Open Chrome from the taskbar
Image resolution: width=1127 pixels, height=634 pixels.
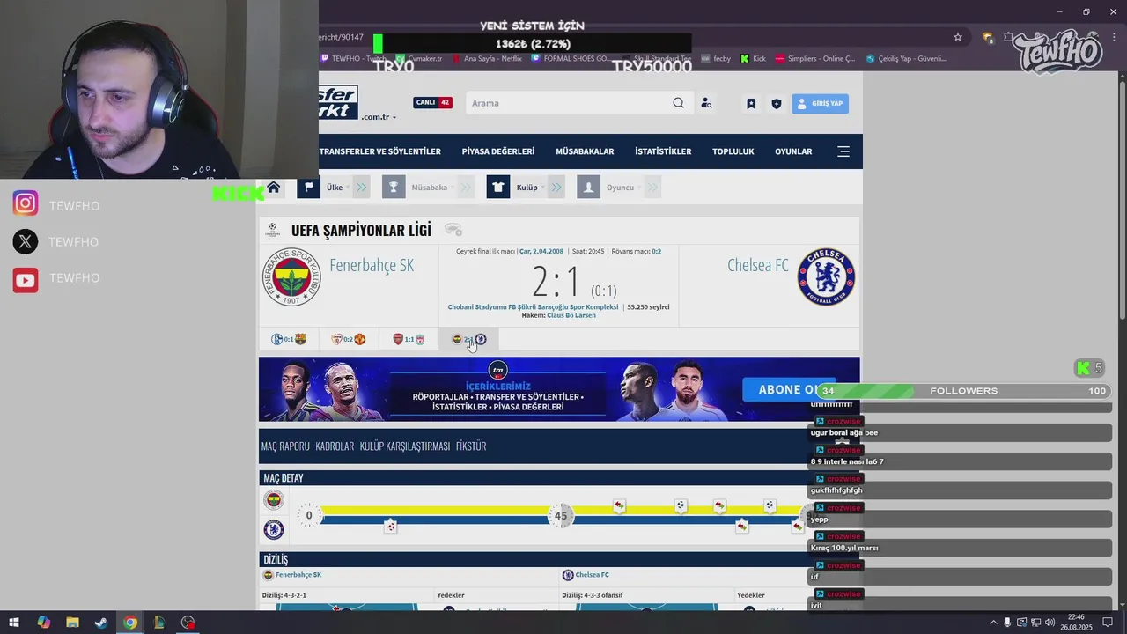click(x=130, y=623)
